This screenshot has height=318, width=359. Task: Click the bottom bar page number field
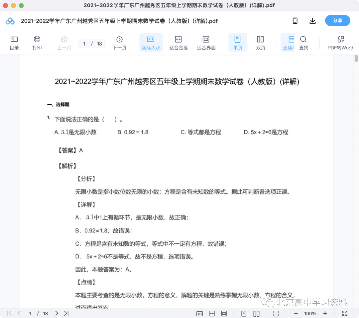coord(30,313)
